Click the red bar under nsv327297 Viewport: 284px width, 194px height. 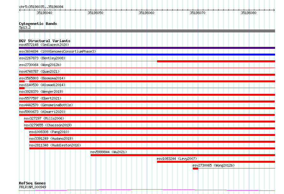[x=150, y=122]
